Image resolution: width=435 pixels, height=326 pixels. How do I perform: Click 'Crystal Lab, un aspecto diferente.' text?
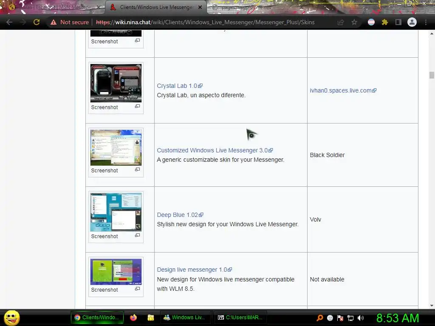pyautogui.click(x=201, y=95)
